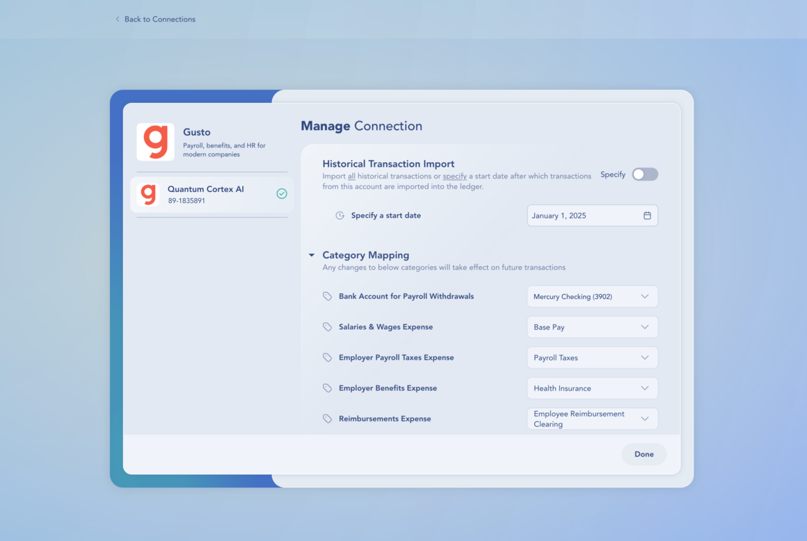This screenshot has height=541, width=807.
Task: Click the back chevron arrow icon
Action: 118,19
